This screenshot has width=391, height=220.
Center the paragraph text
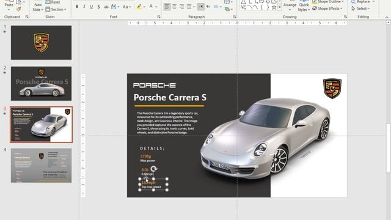pyautogui.click(x=175, y=7)
